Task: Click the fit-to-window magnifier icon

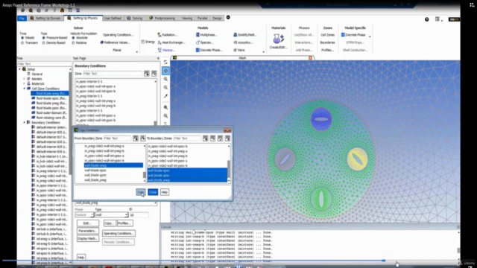Action: (x=165, y=107)
